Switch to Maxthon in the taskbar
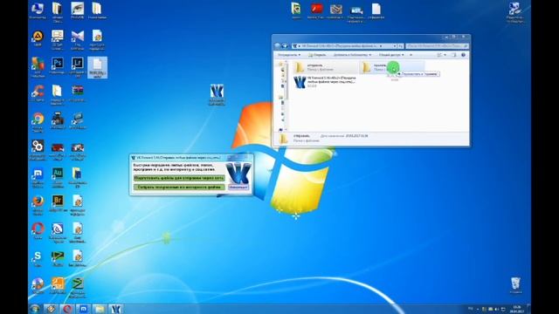559x314 pixels. click(83, 309)
